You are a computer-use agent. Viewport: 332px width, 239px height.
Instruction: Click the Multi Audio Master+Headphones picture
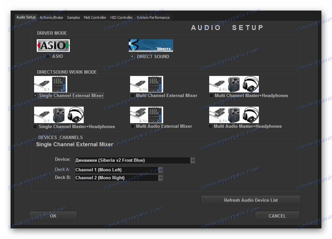[234, 115]
